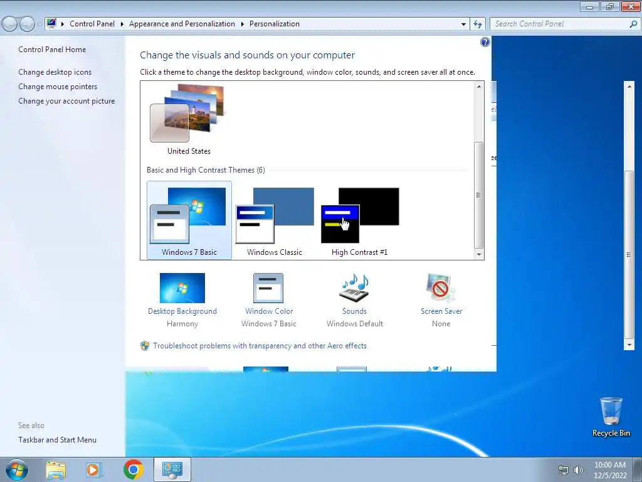Image resolution: width=642 pixels, height=482 pixels.
Task: Click the Show desktop strip at the taskbar end
Action: pos(638,469)
